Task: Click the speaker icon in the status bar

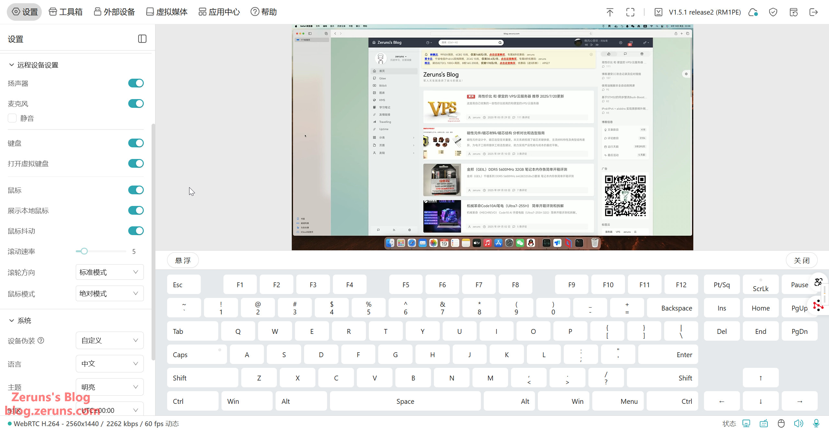Action: (x=799, y=423)
